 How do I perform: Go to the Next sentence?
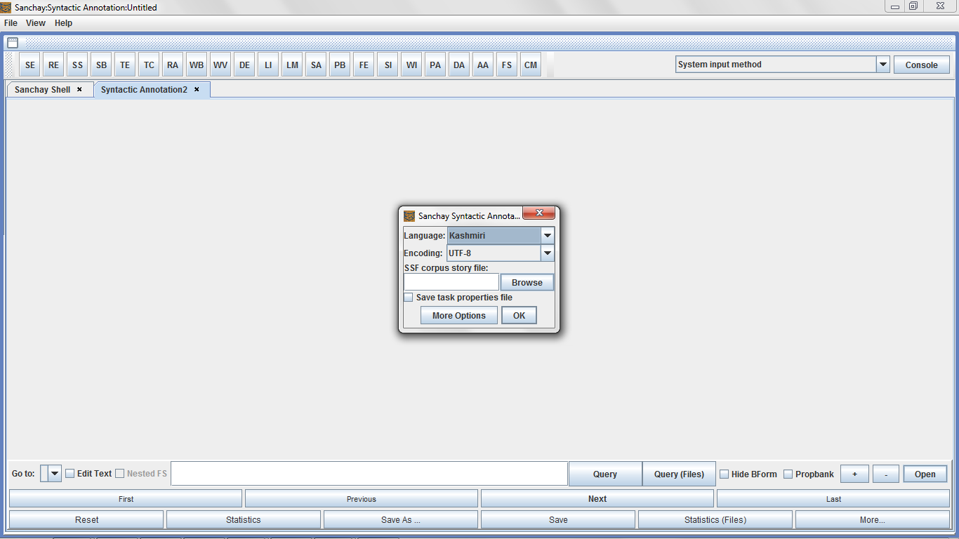[597, 499]
